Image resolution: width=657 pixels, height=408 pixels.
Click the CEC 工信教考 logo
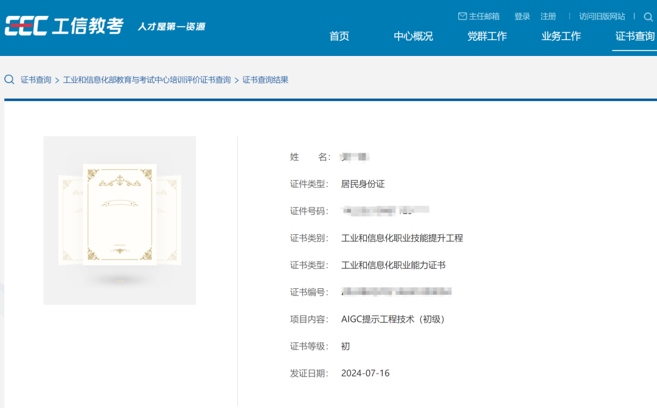pyautogui.click(x=64, y=26)
